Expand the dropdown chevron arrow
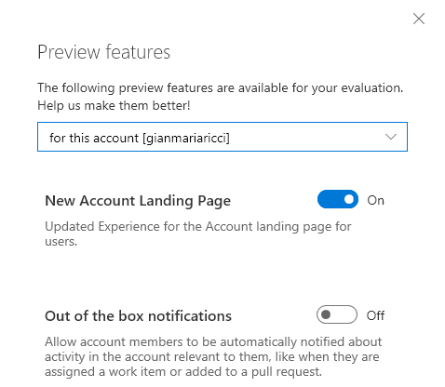Screen dimensions: 445x387 click(391, 137)
